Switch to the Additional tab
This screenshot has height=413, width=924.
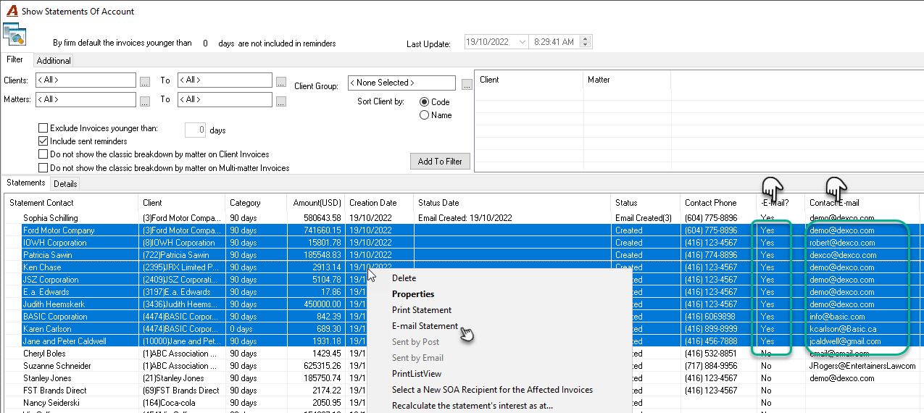pos(54,61)
